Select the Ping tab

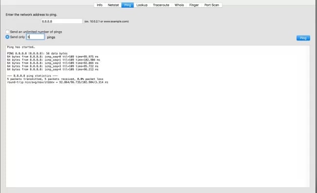pos(128,5)
